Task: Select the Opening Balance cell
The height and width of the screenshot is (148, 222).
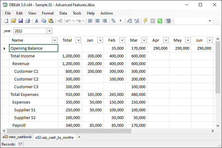Action: tap(34, 48)
